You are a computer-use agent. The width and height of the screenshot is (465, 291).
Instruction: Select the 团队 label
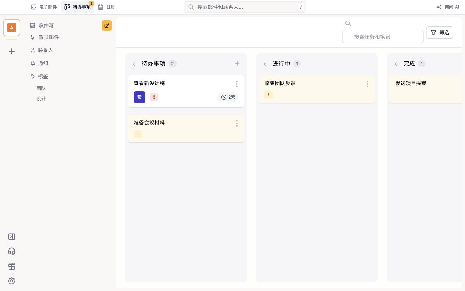(x=41, y=88)
